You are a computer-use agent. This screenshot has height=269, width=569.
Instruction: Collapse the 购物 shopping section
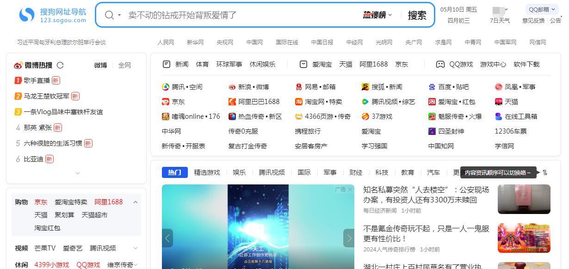[x=136, y=202]
